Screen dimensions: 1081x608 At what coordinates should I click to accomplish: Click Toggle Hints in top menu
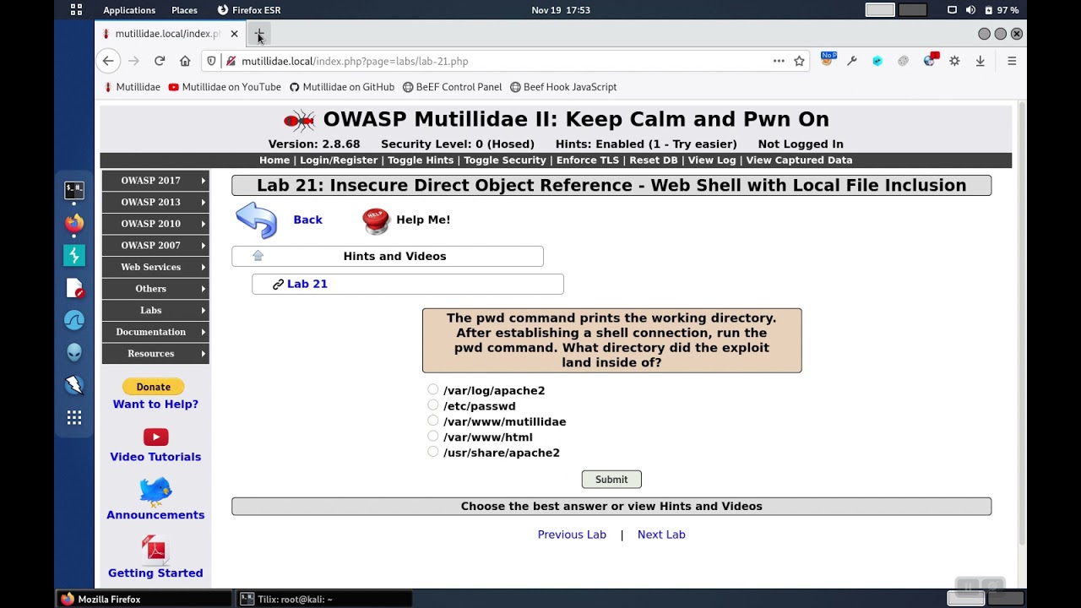[x=421, y=160]
